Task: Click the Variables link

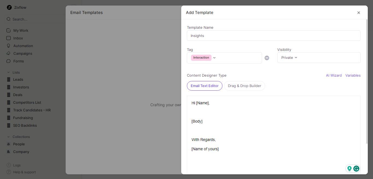Action: tap(353, 75)
